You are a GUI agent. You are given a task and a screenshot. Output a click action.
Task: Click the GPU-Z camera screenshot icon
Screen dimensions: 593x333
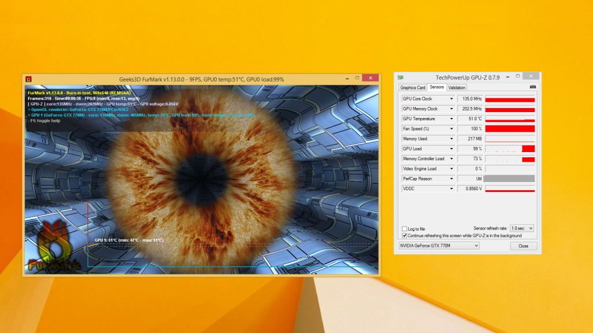533,87
